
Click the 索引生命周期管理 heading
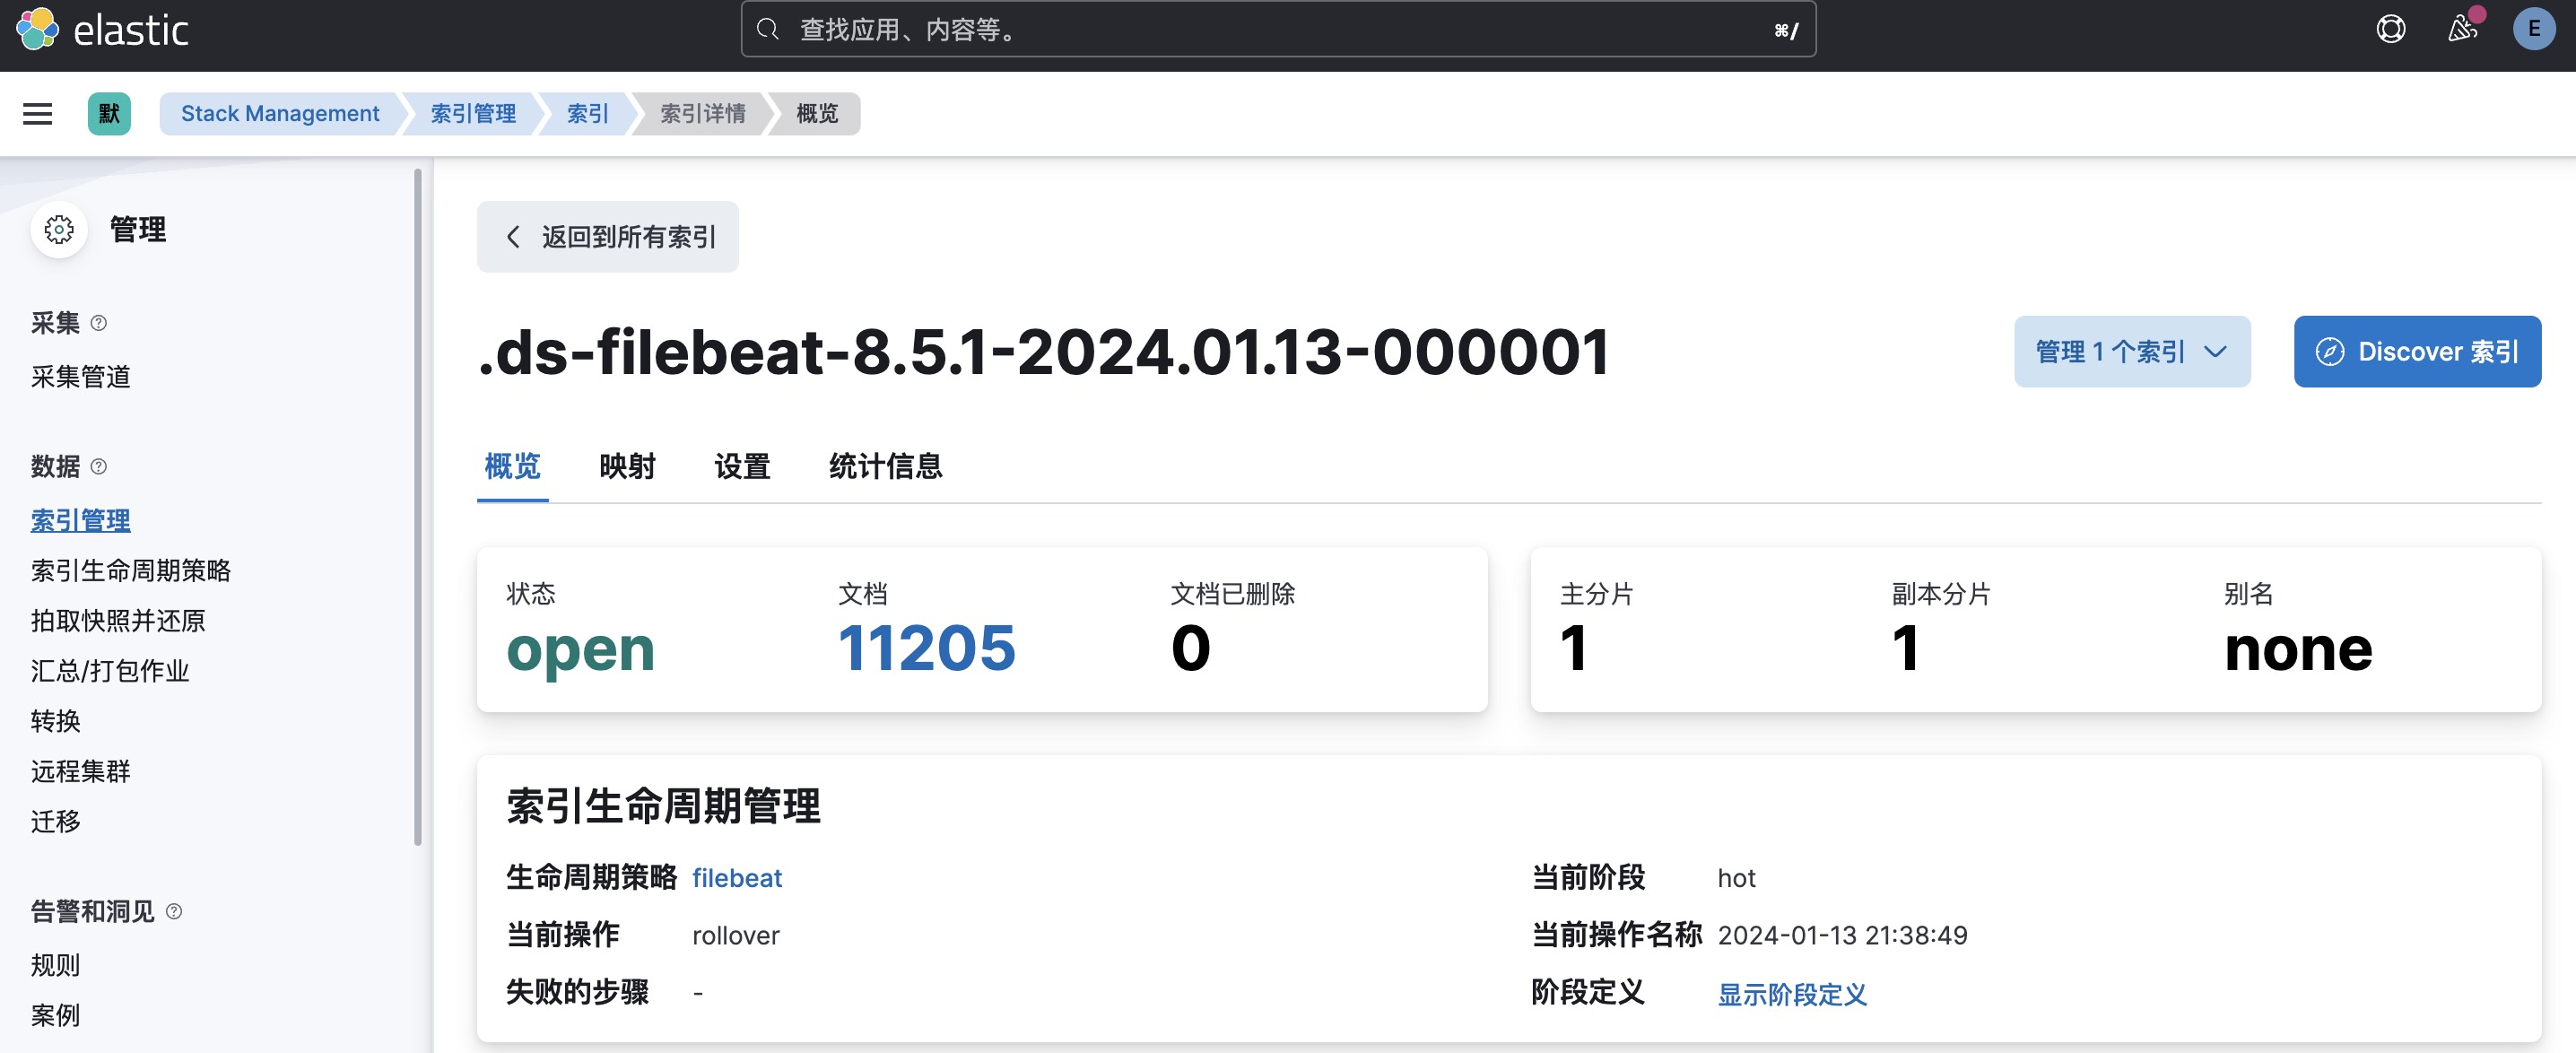(x=663, y=806)
